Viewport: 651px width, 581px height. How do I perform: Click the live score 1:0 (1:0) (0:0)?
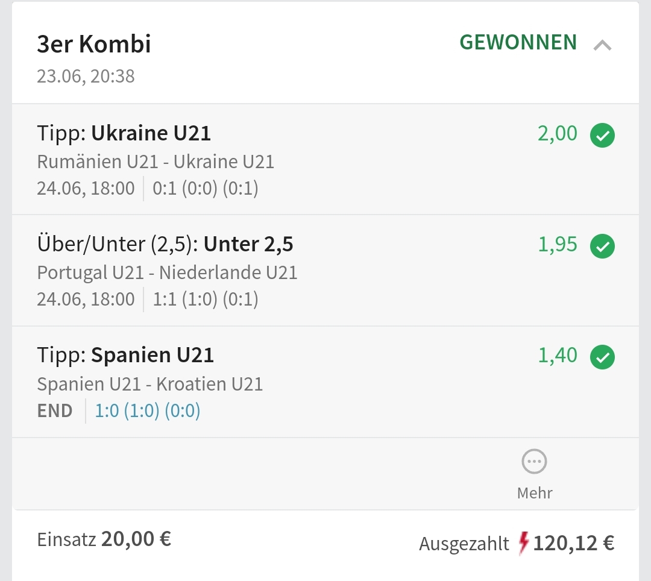click(x=148, y=411)
